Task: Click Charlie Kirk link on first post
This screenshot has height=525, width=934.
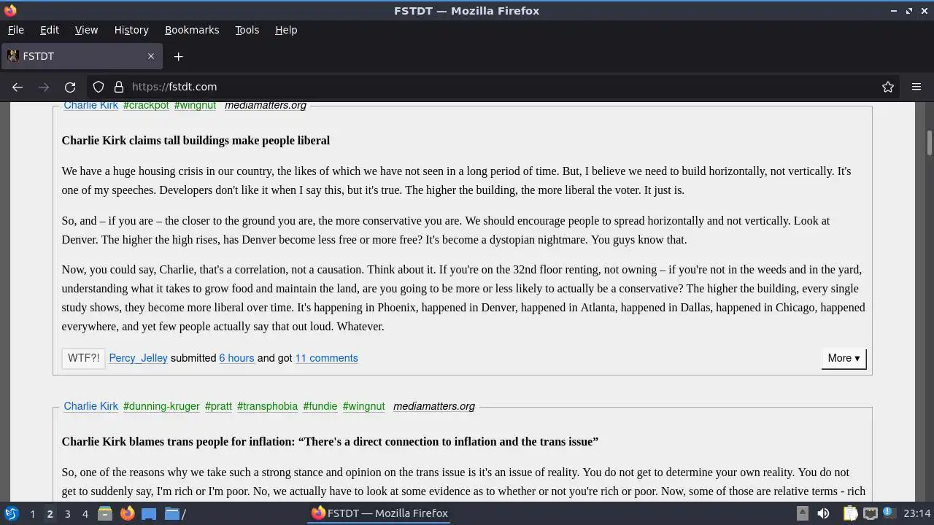Action: [x=90, y=106]
